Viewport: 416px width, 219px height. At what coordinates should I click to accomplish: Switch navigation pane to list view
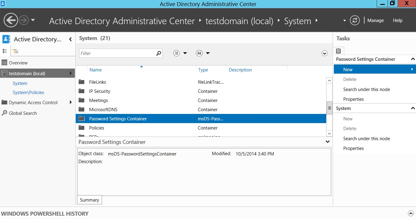coord(5,51)
